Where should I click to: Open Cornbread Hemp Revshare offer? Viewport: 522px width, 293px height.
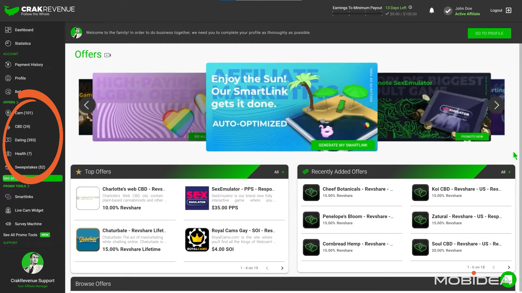point(358,244)
